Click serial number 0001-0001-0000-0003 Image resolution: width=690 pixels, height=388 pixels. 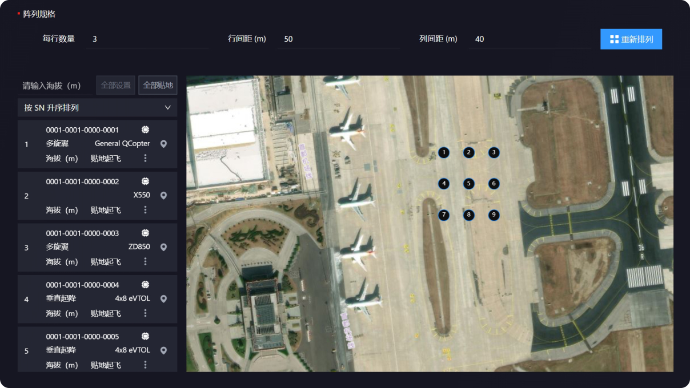tap(83, 233)
